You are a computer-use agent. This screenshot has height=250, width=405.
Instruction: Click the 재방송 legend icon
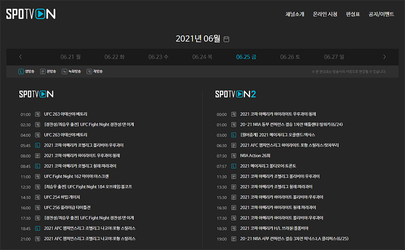click(x=89, y=71)
